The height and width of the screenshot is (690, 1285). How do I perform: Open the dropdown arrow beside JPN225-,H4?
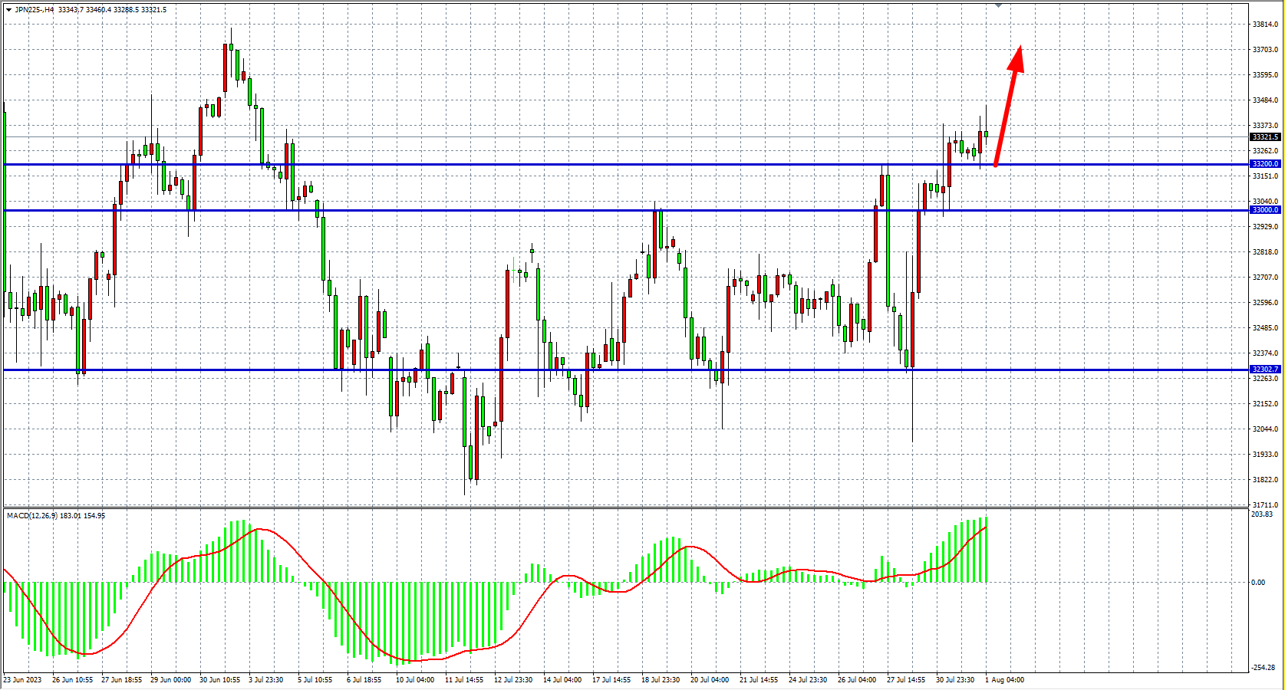coord(8,10)
